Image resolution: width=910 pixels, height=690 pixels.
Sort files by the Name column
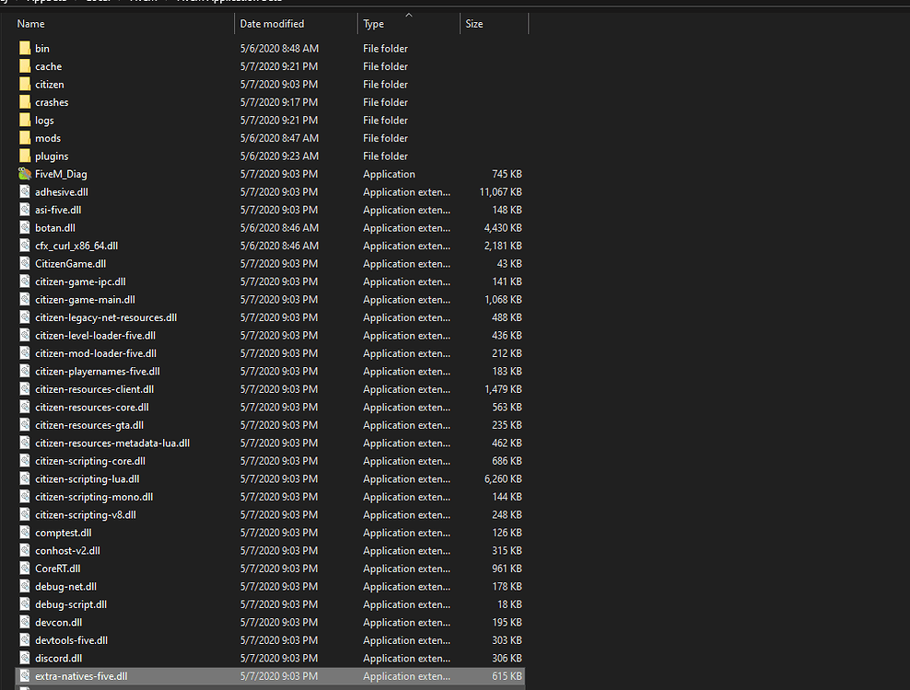[30, 23]
